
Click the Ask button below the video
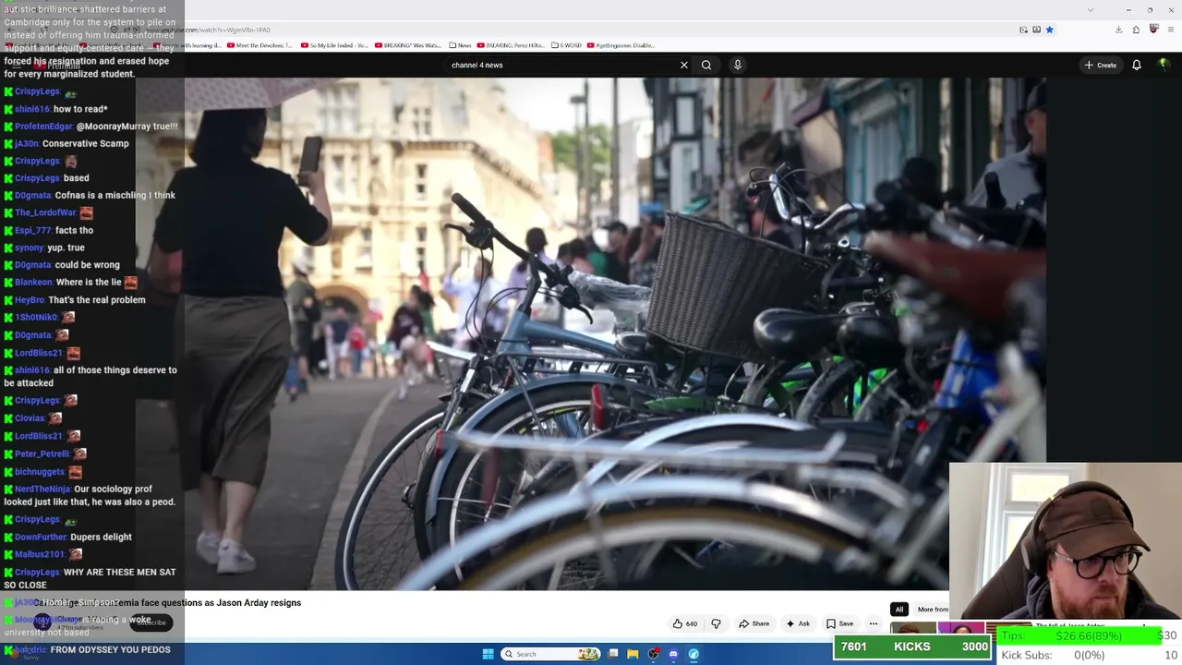point(798,623)
